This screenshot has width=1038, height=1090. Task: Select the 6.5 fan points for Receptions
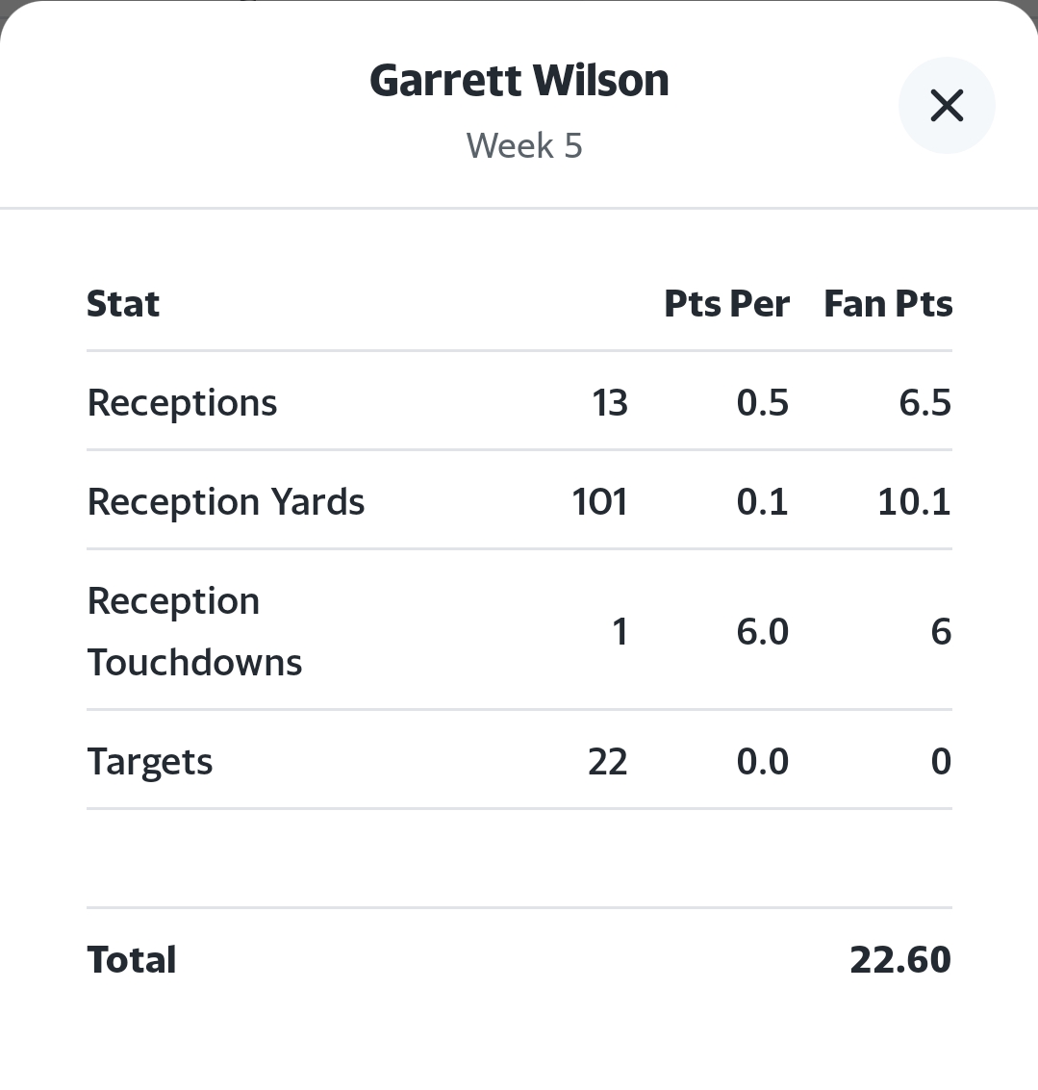[x=924, y=402]
